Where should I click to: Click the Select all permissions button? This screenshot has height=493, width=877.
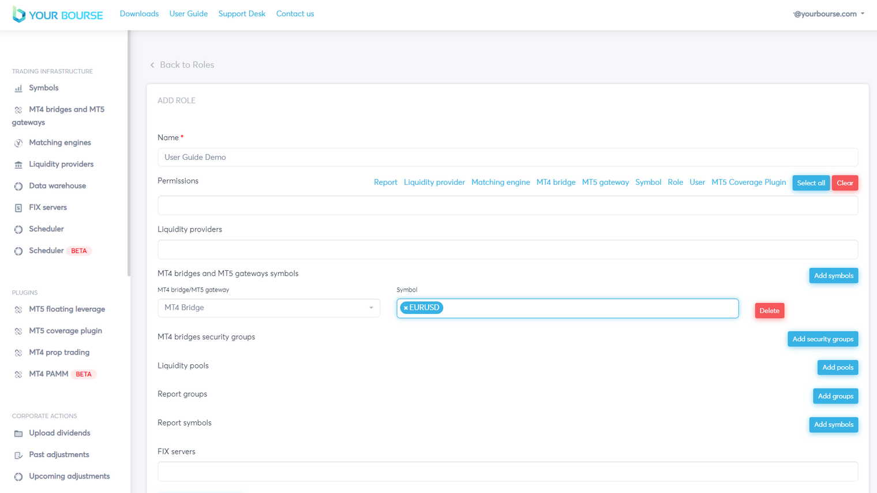click(811, 183)
